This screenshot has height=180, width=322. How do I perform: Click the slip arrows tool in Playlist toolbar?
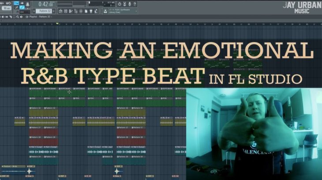pos(7,17)
